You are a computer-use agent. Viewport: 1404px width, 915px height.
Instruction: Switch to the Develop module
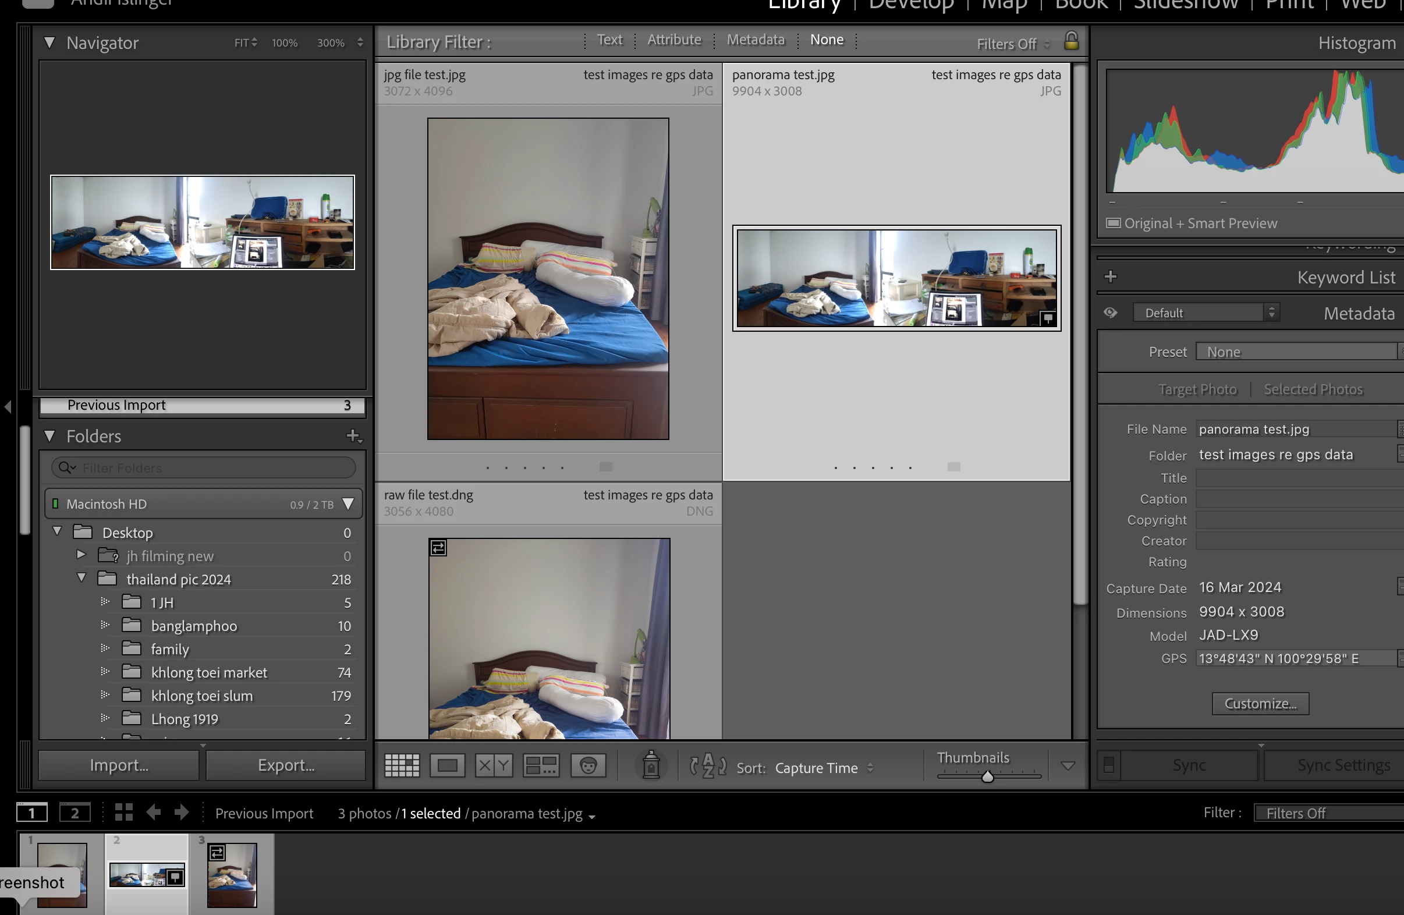pos(911,5)
